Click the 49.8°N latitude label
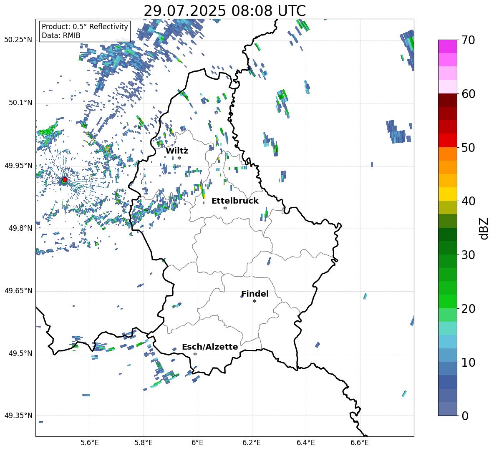Viewport: 494px width, 451px height. pos(20,228)
